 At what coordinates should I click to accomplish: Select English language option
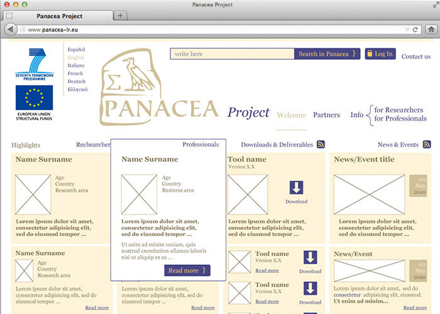(76, 57)
